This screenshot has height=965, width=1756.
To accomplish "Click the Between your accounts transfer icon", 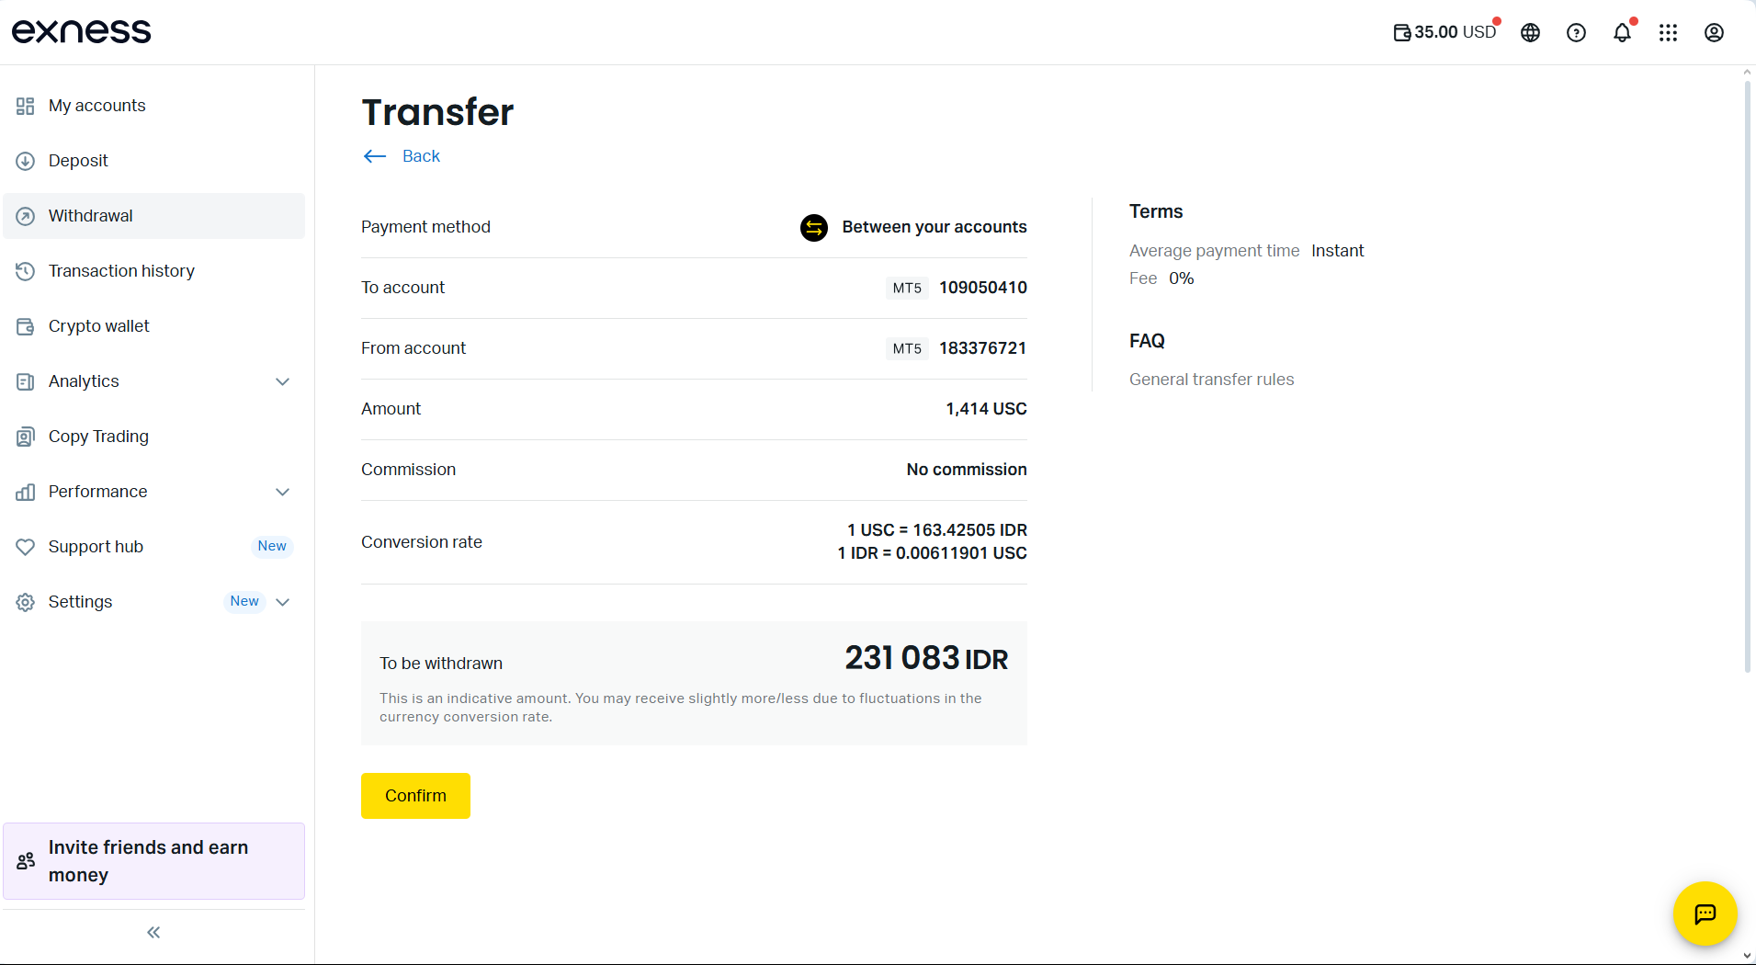I will [813, 227].
